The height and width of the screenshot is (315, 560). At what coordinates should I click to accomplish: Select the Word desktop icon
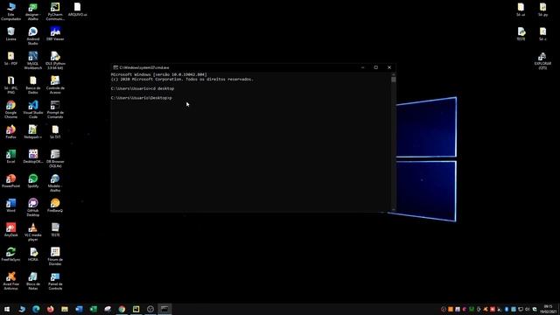(10, 205)
